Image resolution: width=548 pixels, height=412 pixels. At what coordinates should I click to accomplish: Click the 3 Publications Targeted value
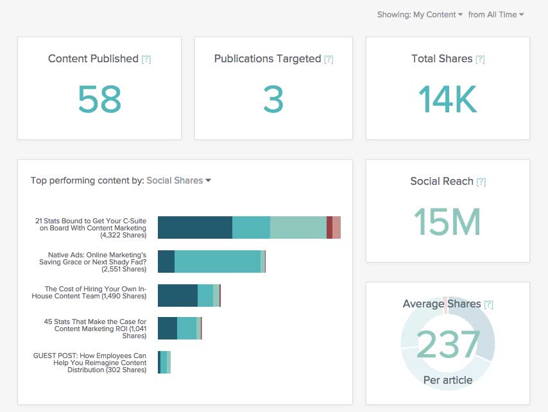point(273,99)
